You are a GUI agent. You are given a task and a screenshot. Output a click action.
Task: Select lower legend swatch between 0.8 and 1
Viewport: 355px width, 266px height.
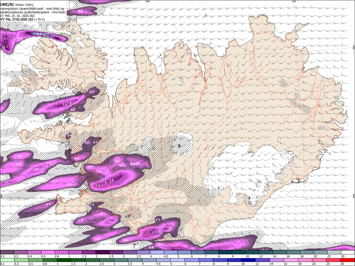pos(50,260)
